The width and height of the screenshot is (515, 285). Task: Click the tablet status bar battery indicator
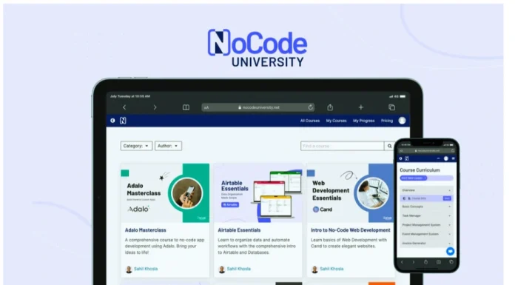(x=403, y=96)
